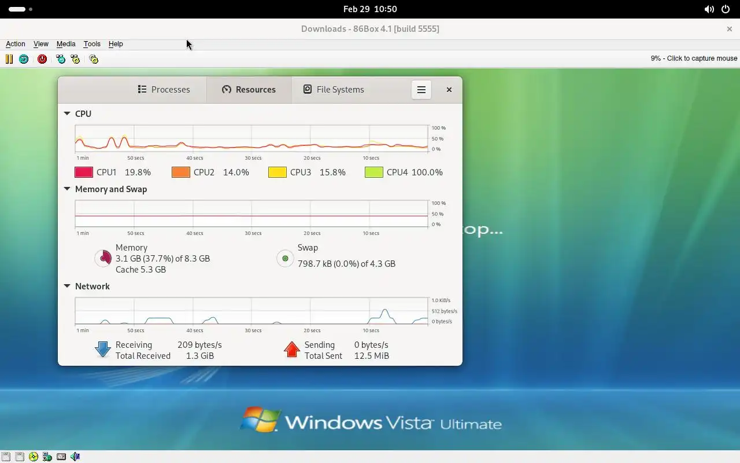Open 86Box settings gear icon
Image resolution: width=740 pixels, height=463 pixels.
click(x=94, y=59)
